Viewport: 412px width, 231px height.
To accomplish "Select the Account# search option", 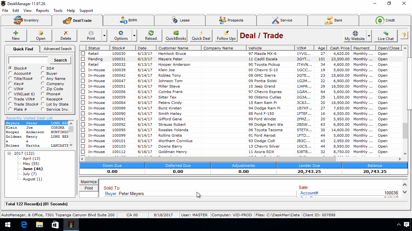I will 11,73.
